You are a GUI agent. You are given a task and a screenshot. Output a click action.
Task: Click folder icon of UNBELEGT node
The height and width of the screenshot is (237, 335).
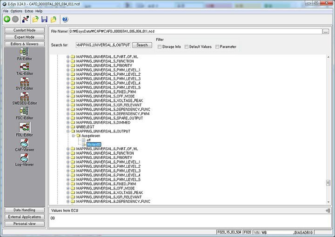click(73, 127)
